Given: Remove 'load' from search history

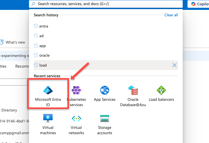Looking at the screenshot, I should 174,65.
